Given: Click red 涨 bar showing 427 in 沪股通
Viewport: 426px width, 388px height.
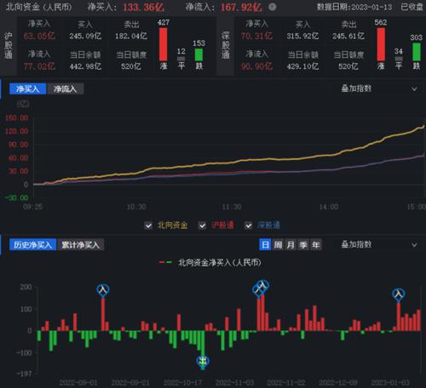Looking at the screenshot, I should (164, 44).
